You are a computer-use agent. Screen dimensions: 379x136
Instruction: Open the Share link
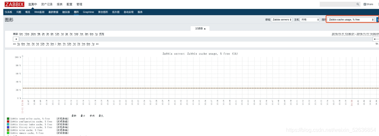click(x=368, y=4)
